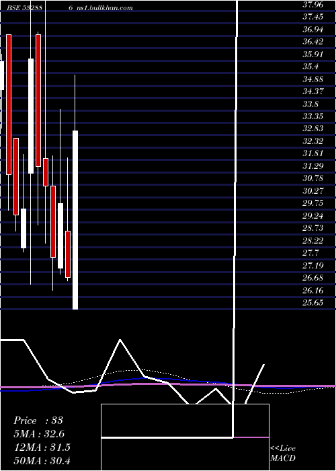
Task: Select the 30.78 price axis label
Action: pos(313,178)
